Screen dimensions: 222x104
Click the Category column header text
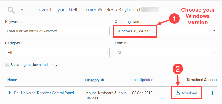tap(92, 80)
